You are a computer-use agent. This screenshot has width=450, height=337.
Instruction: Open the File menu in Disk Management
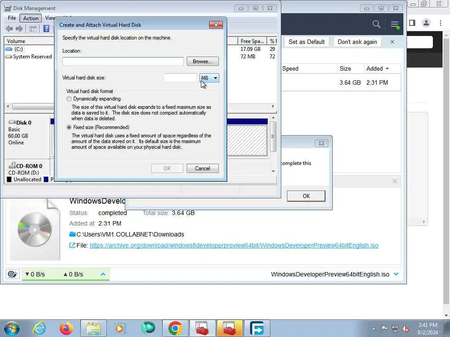(x=12, y=18)
